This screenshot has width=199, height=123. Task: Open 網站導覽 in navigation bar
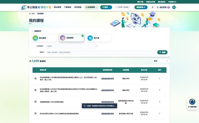pos(57,7)
